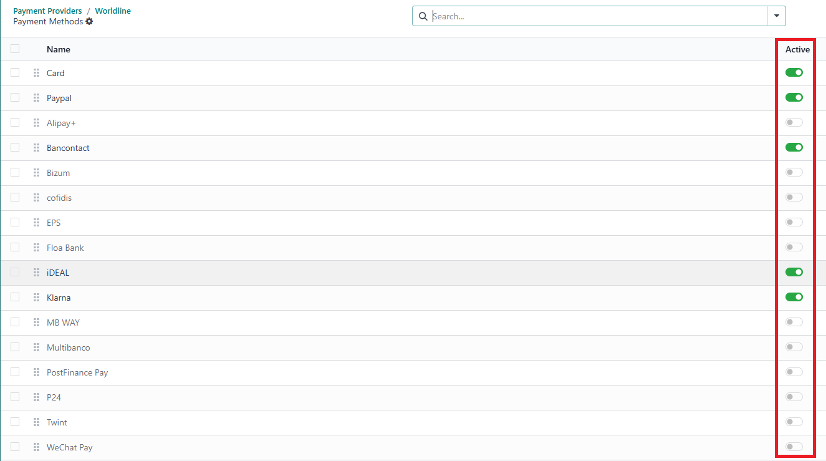
Task: Click the drag handle next to Twint
Action: pyautogui.click(x=36, y=422)
